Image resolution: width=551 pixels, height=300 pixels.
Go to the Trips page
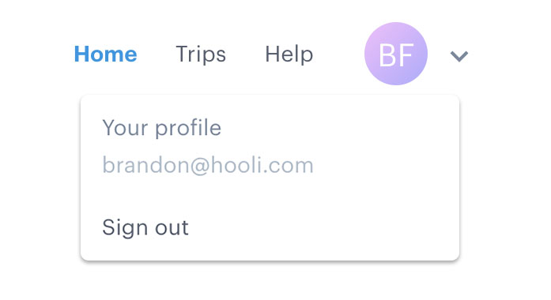[201, 54]
